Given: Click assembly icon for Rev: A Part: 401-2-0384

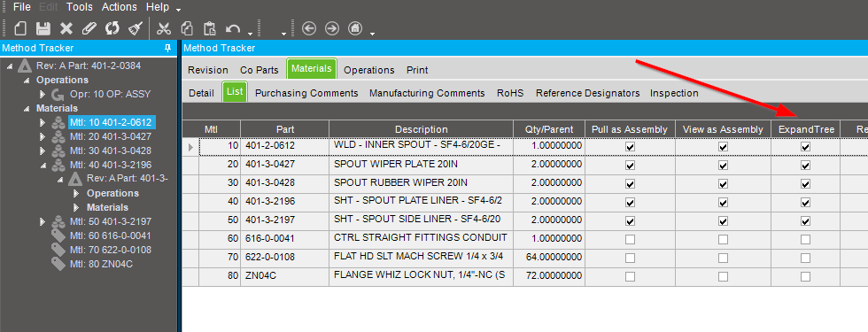Looking at the screenshot, I should [25, 66].
